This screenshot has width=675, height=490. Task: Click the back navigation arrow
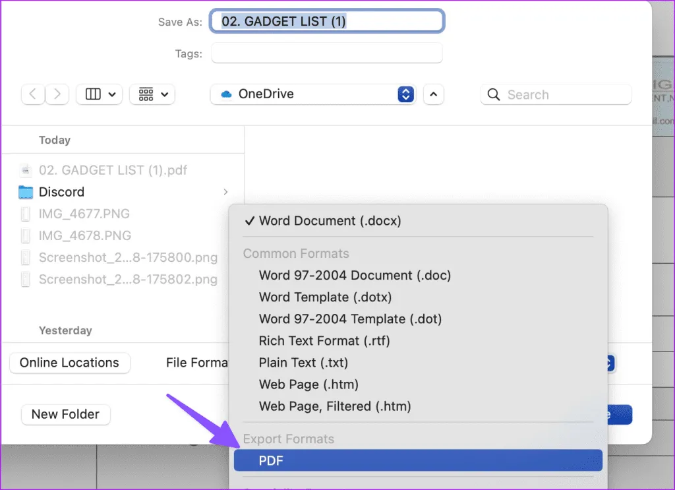34,94
